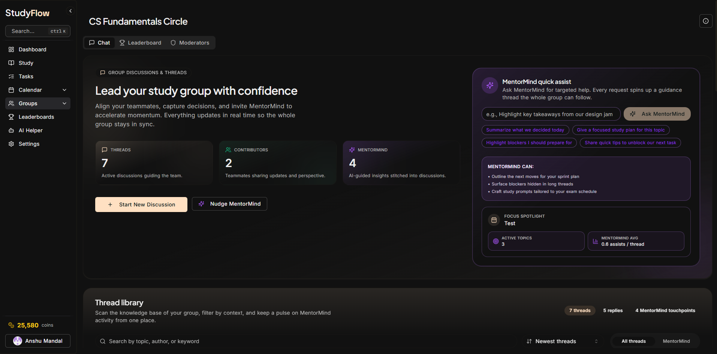Switch thread filter to MentorMind

[676, 341]
